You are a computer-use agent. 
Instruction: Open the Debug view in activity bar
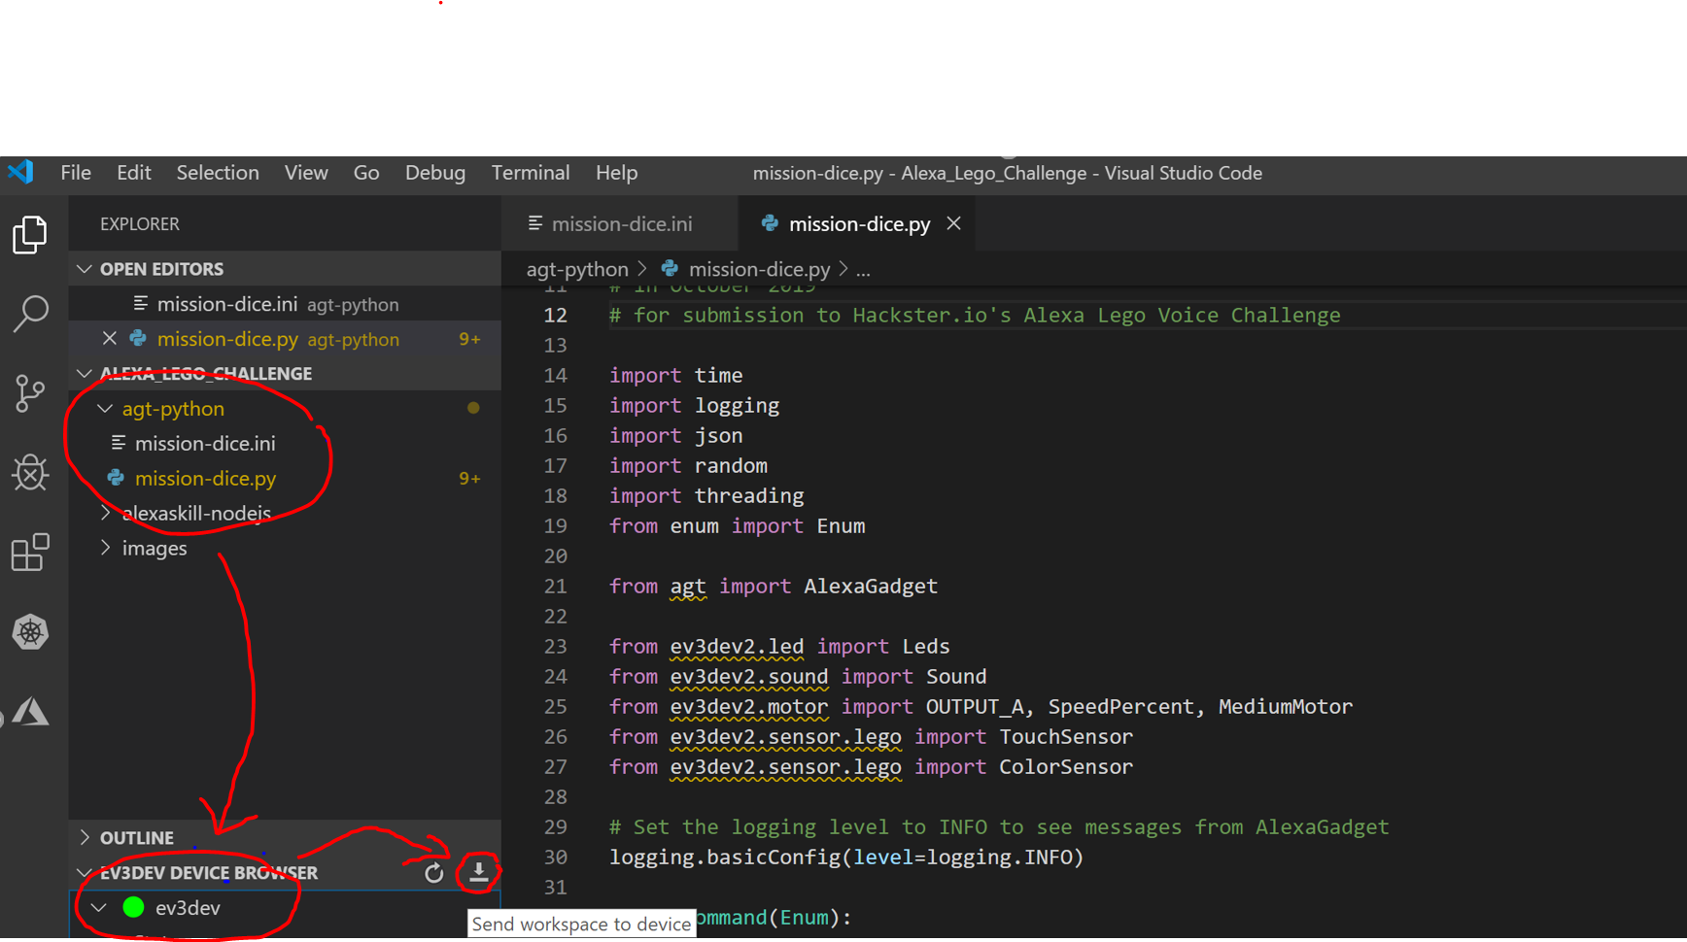pyautogui.click(x=30, y=473)
